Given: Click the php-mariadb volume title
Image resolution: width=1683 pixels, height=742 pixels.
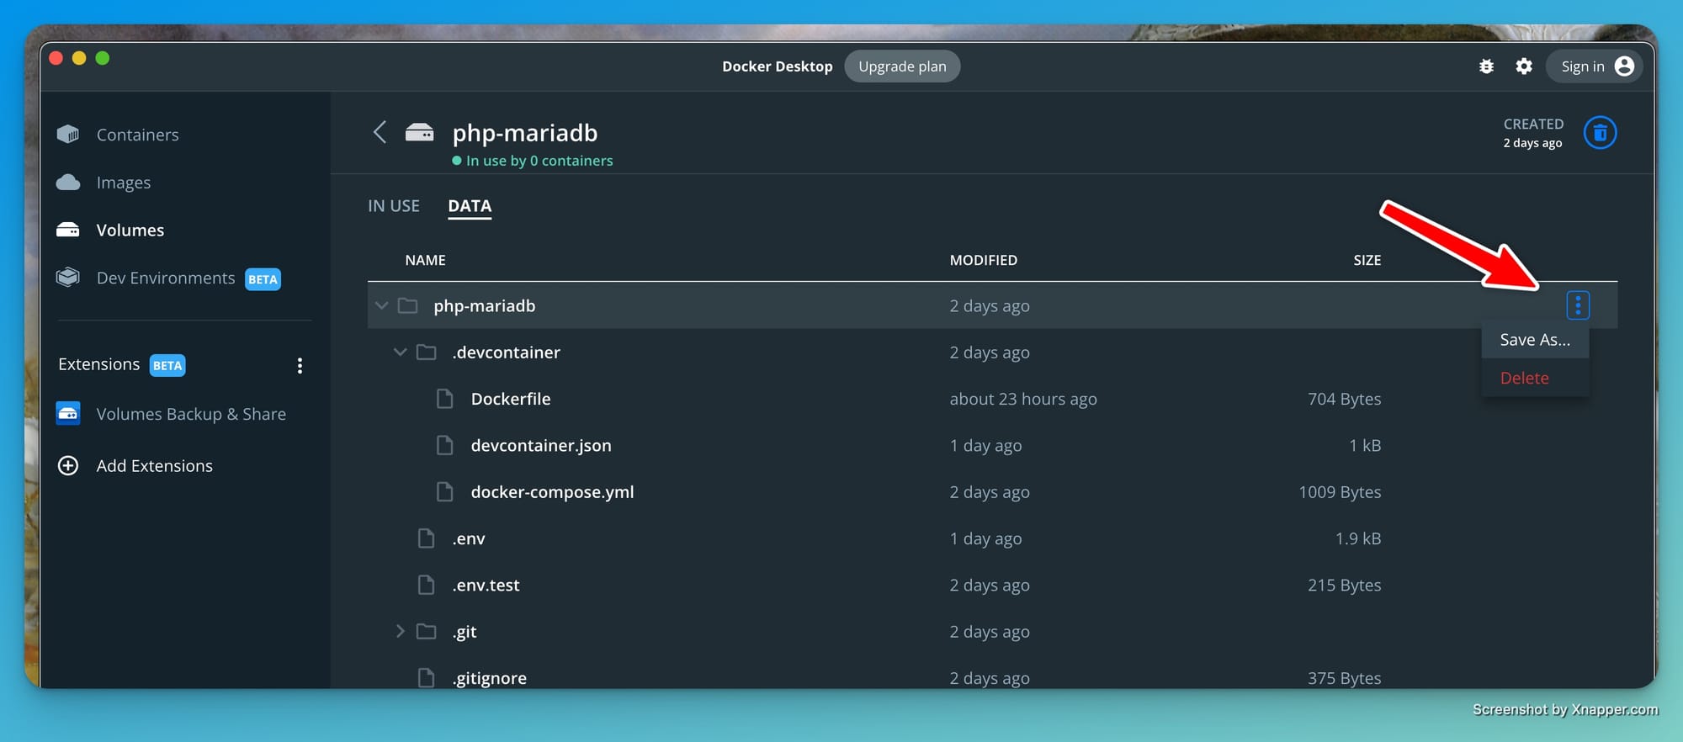Looking at the screenshot, I should click(x=525, y=132).
